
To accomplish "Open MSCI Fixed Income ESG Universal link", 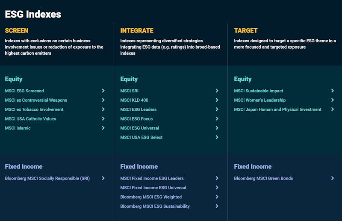I will click(153, 188).
